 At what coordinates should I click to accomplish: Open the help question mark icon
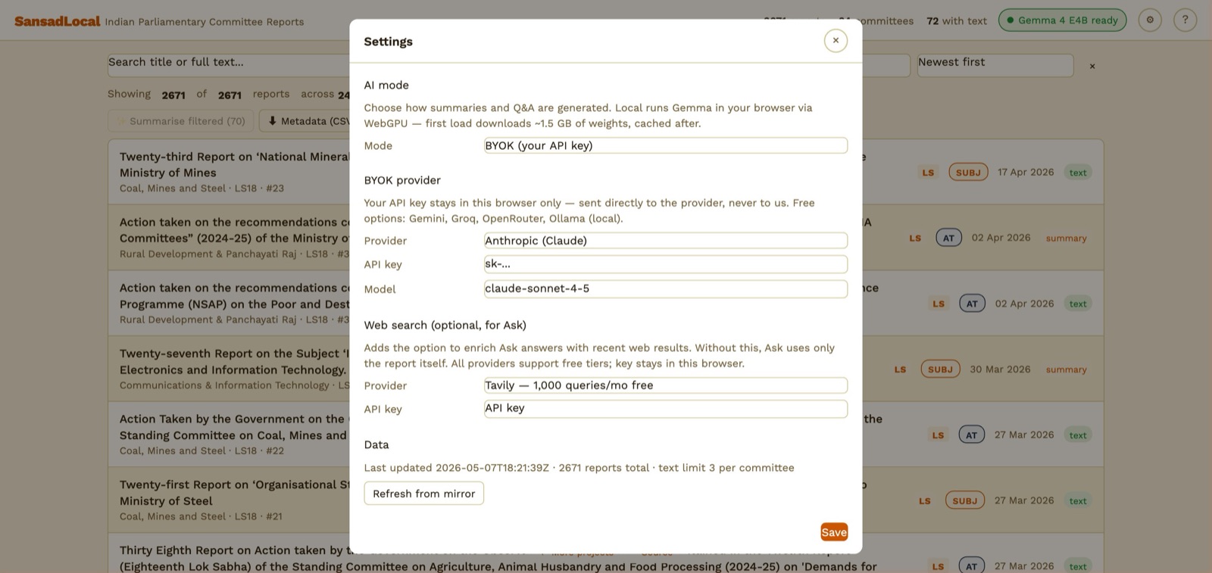point(1185,20)
